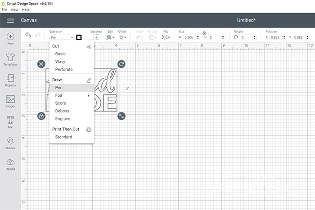Open the File menu
This screenshot has height=210, width=315.
pyautogui.click(x=4, y=10)
